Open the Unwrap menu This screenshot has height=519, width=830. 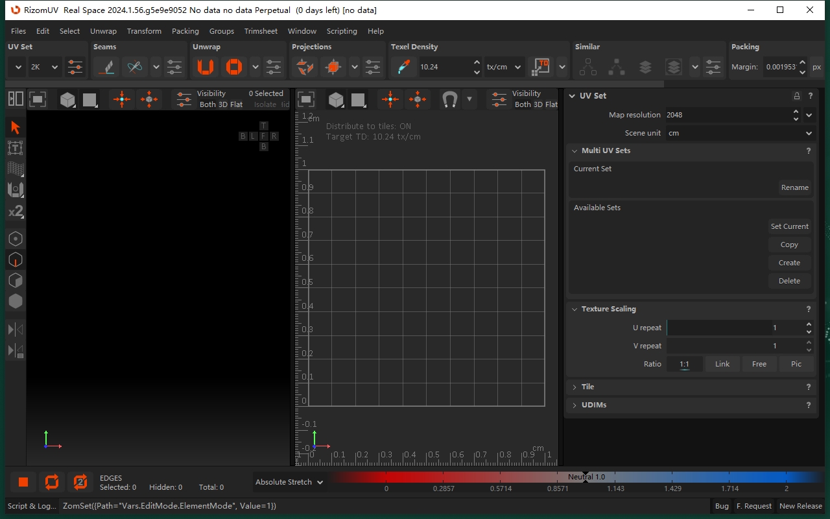point(103,31)
